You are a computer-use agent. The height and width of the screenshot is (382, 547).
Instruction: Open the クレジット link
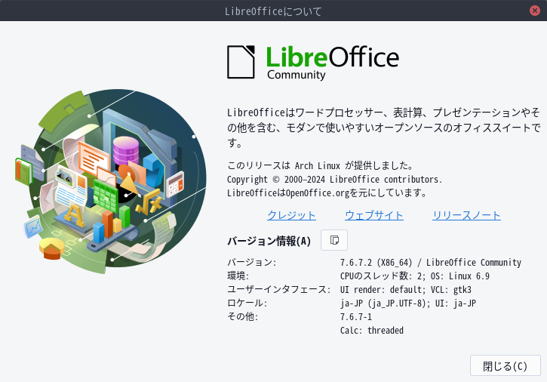(x=291, y=215)
